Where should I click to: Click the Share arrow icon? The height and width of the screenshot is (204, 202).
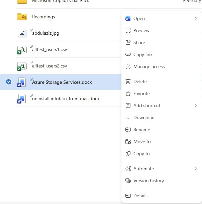click(x=128, y=42)
